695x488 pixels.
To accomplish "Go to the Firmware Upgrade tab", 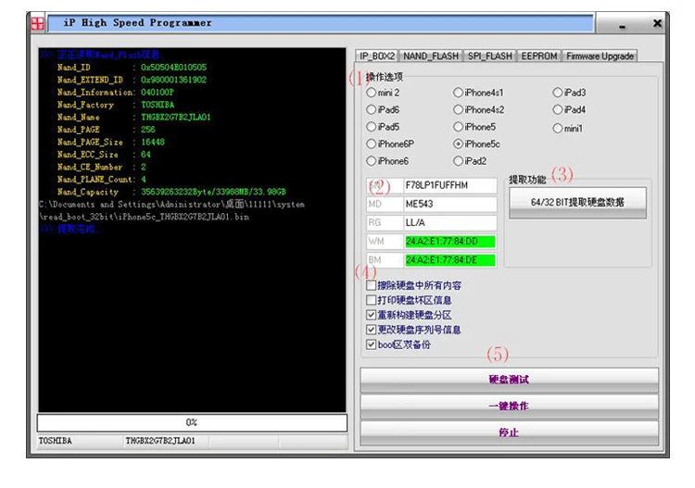I will (x=600, y=56).
